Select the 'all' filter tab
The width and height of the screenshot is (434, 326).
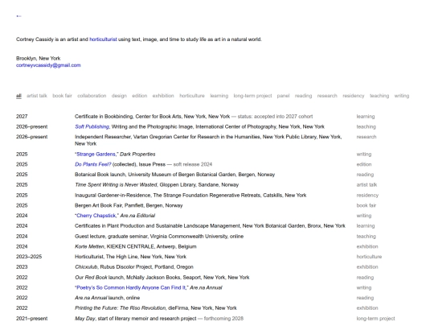[x=18, y=96]
